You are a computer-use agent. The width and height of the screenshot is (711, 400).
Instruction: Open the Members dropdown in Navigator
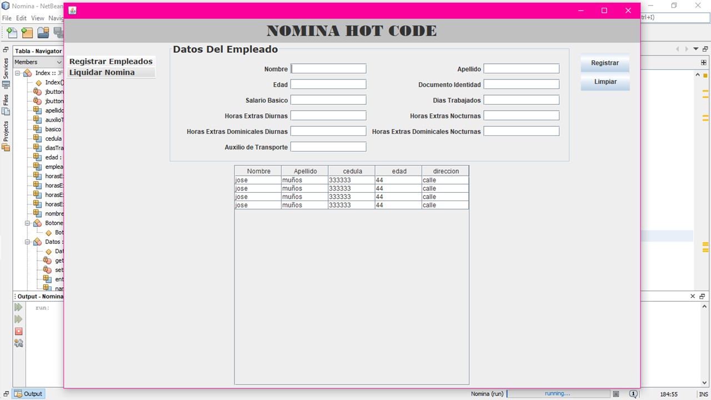point(38,62)
